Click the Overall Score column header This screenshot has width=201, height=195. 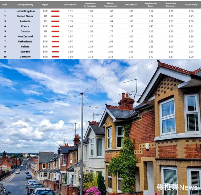70,5
